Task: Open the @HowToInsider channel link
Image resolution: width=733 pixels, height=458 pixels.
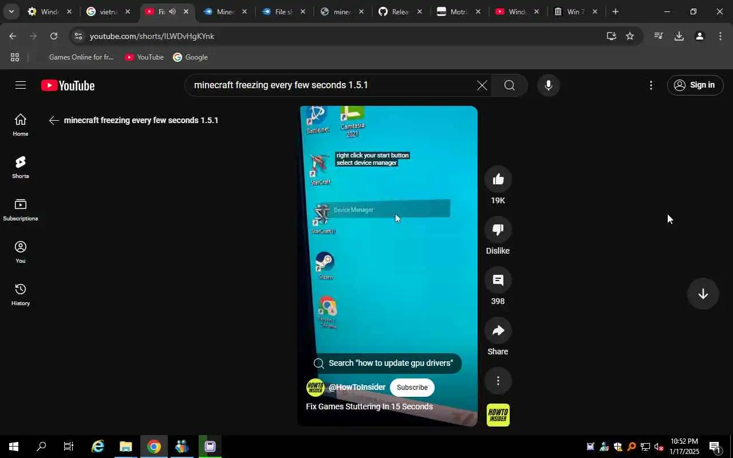Action: 357,388
